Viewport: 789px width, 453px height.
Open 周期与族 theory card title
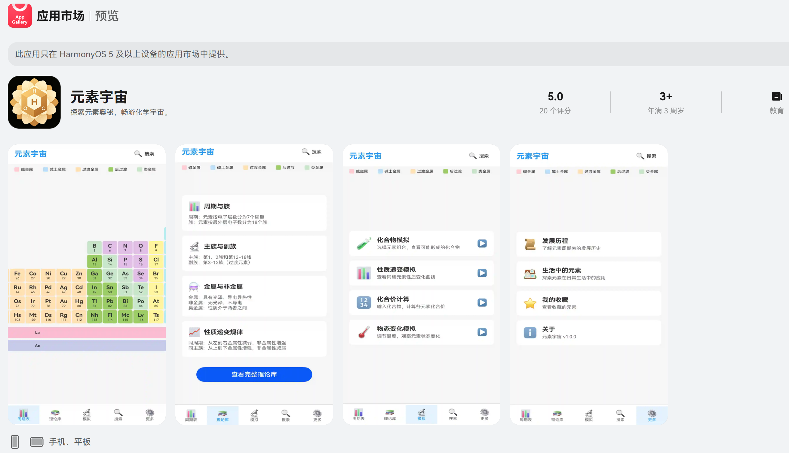point(217,206)
